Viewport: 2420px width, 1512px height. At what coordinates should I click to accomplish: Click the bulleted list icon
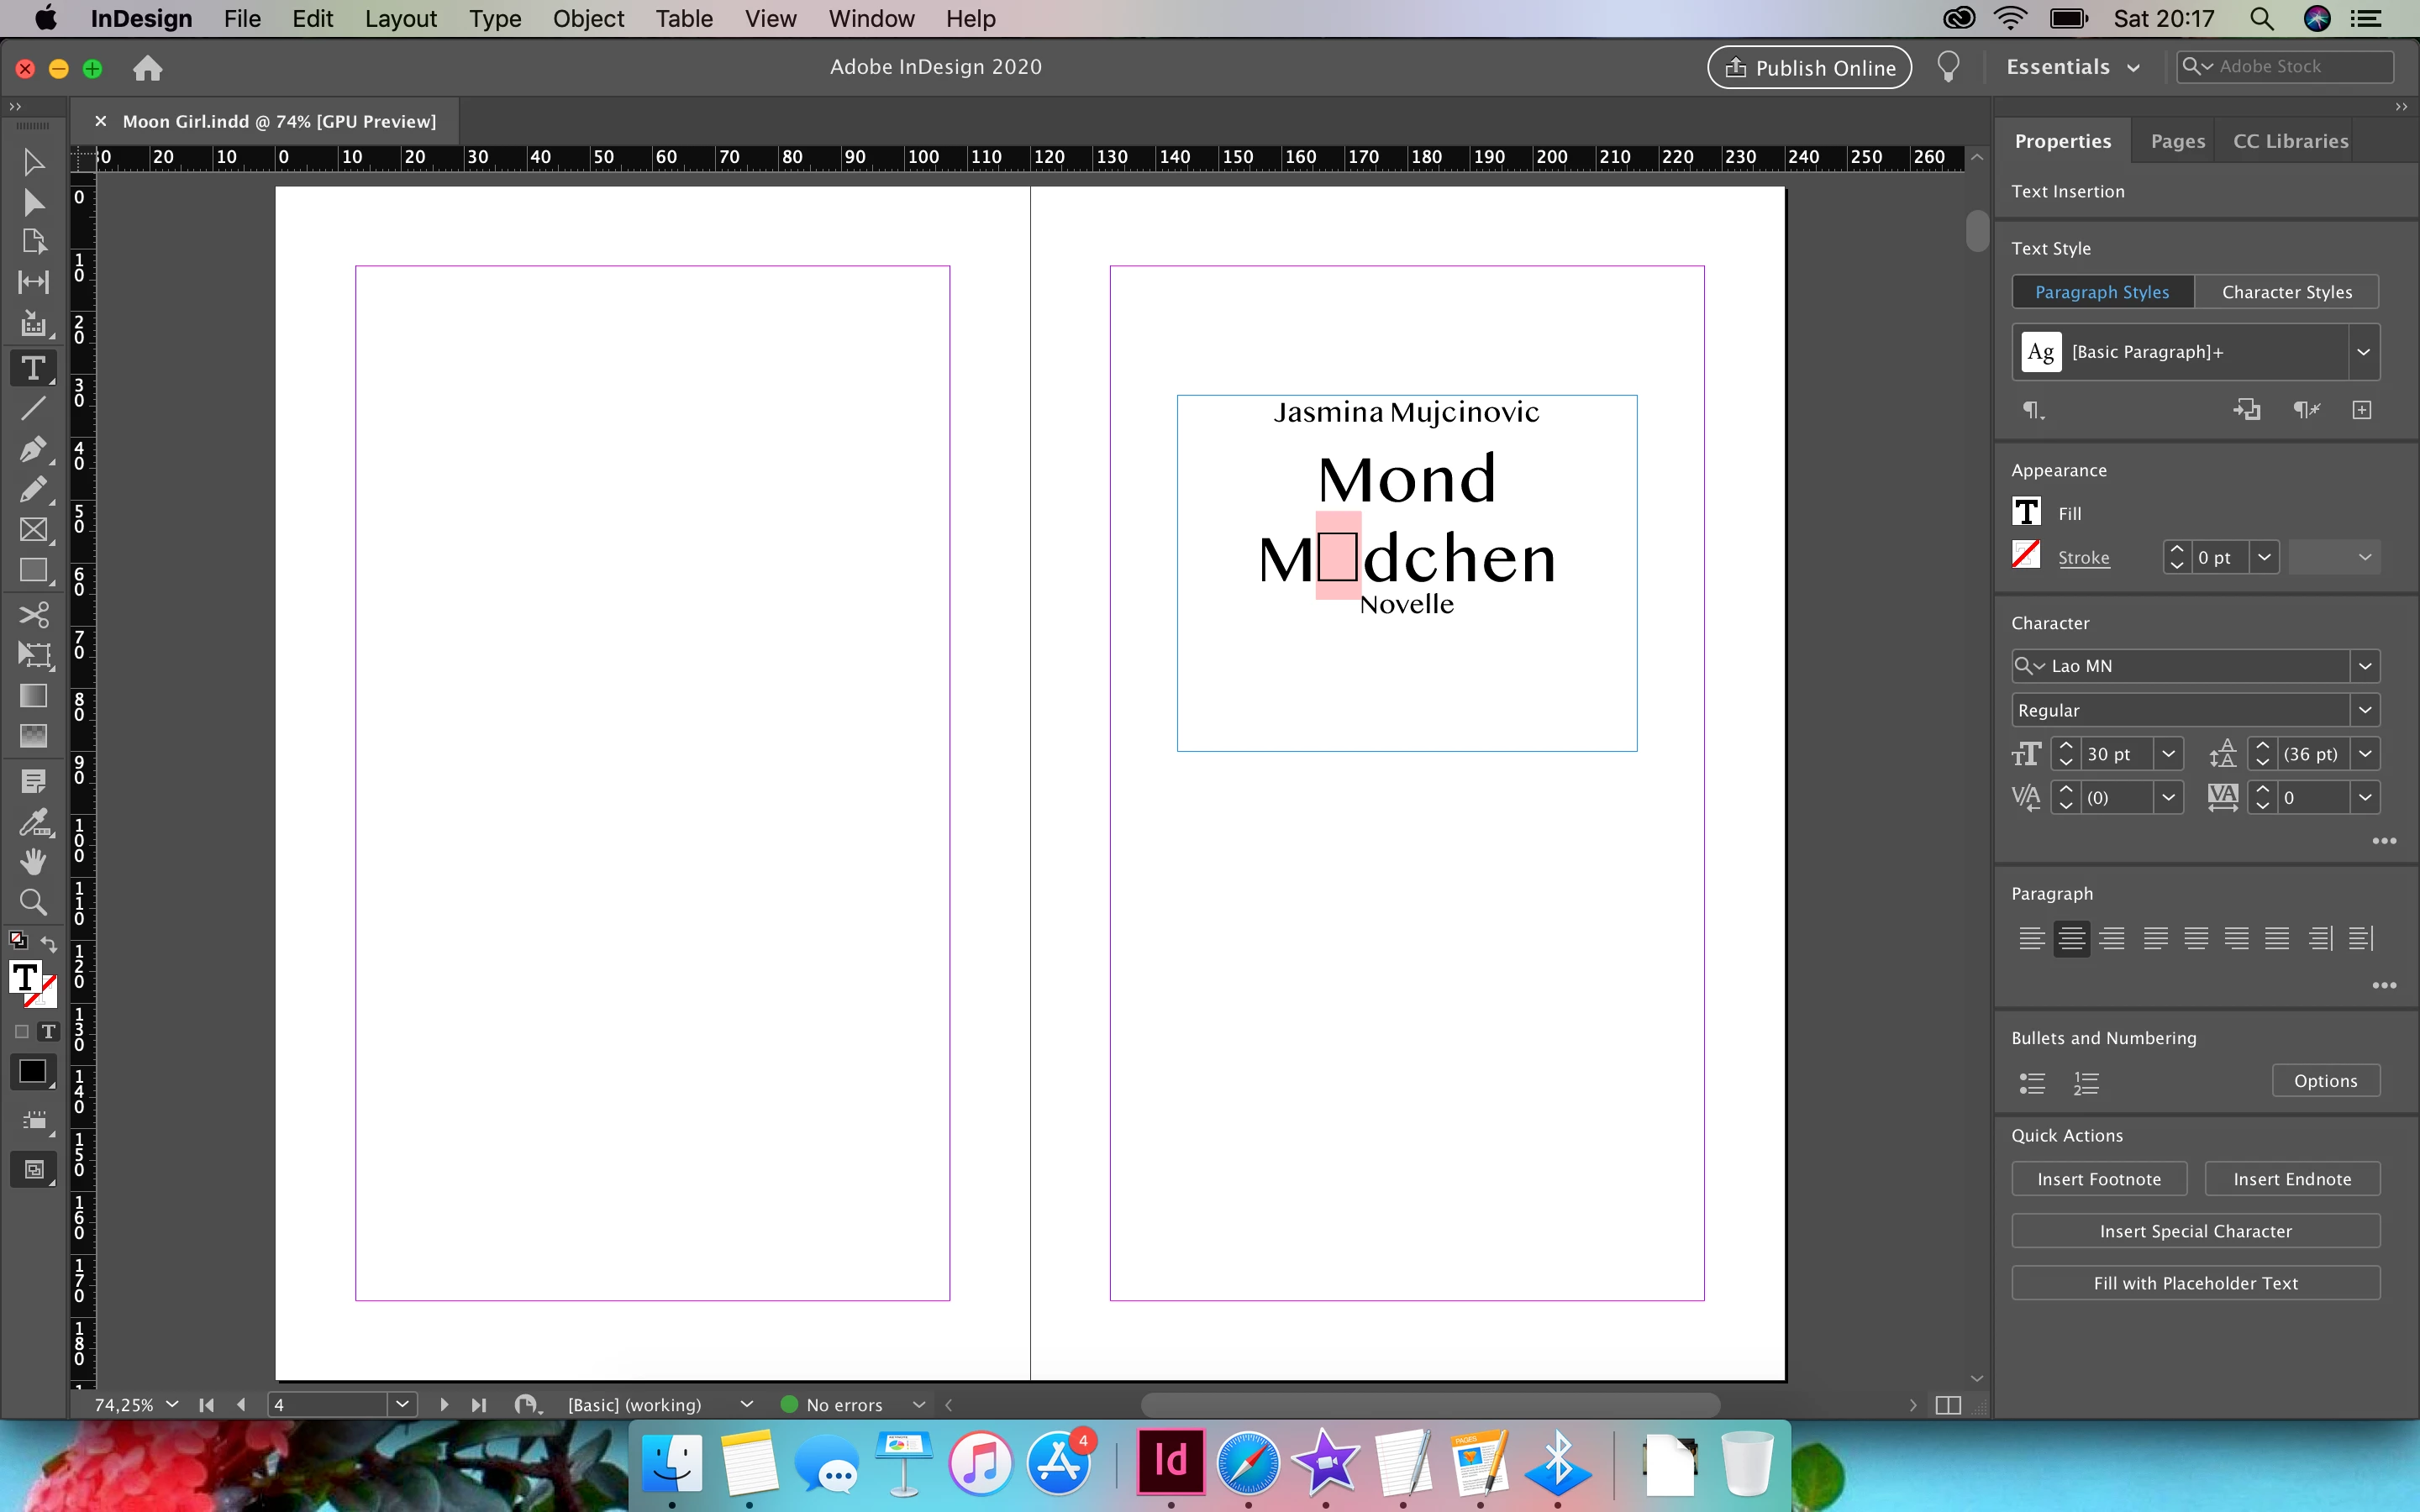[2032, 1082]
